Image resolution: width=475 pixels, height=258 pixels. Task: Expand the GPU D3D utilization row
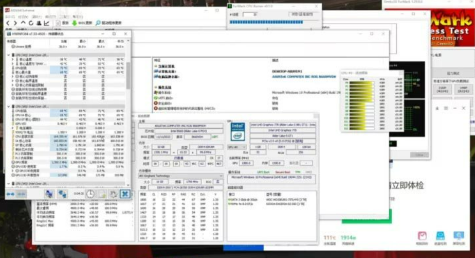click(13, 171)
